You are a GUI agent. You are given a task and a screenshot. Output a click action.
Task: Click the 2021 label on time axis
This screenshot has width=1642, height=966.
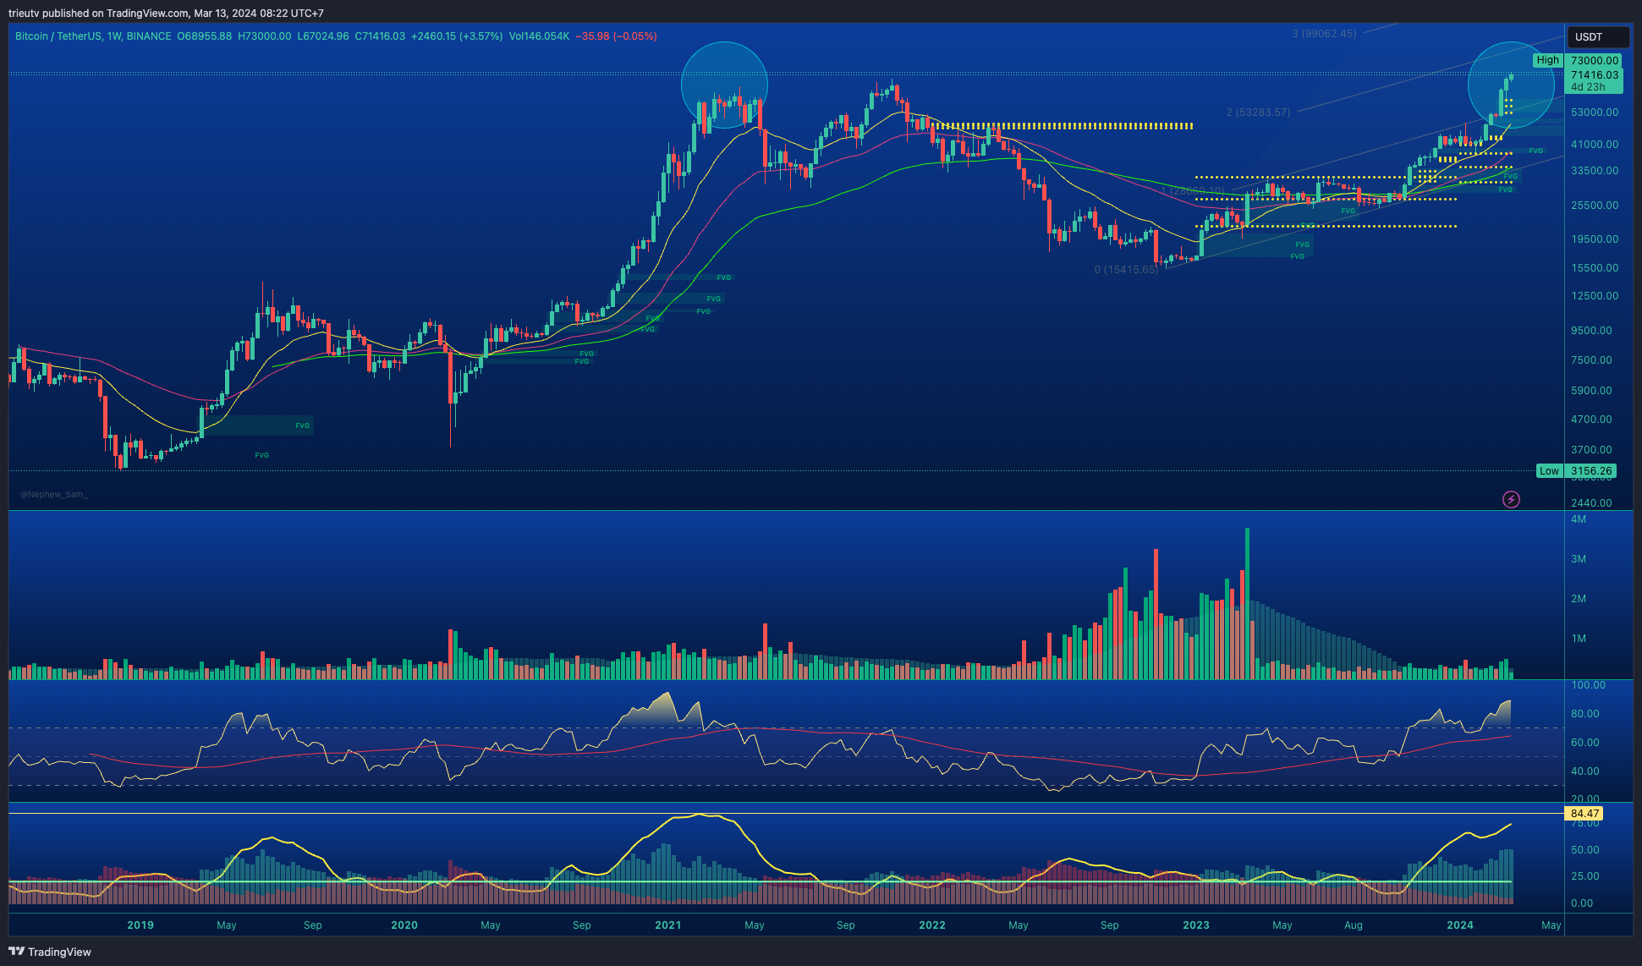tap(668, 925)
